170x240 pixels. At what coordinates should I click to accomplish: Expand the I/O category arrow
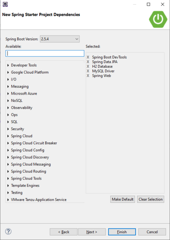tap(8, 79)
